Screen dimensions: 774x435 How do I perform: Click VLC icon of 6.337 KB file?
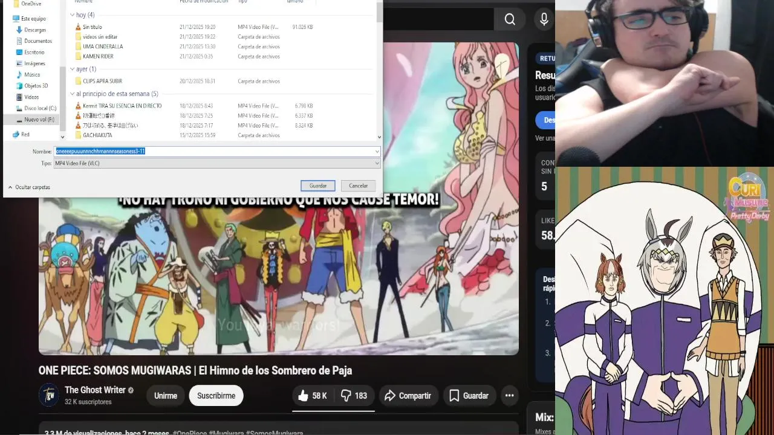click(x=78, y=115)
